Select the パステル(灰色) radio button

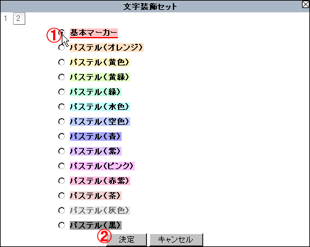point(62,211)
